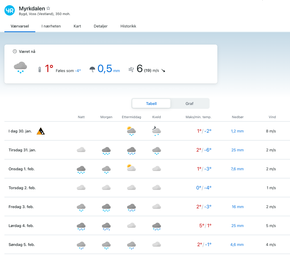Click today's Ettermiddag sun and snow icon
Screen dimensions: 290x255
coord(131,131)
